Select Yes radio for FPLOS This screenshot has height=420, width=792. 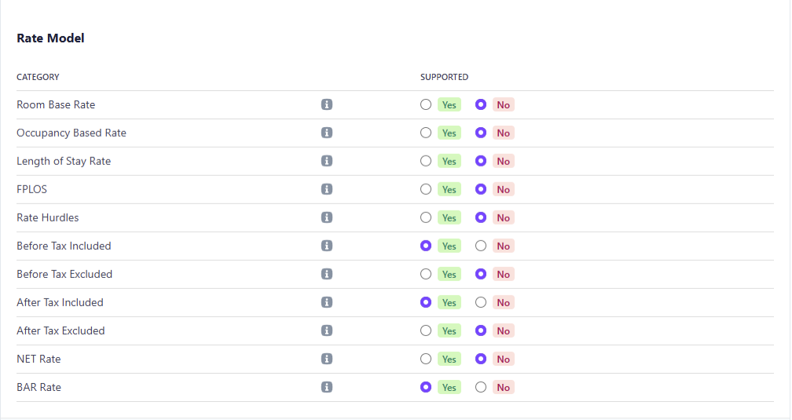[426, 189]
